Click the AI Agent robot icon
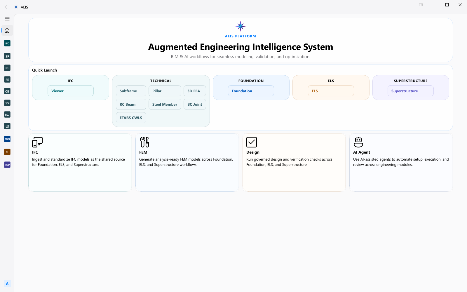Screen dimensions: 467x292 click(358, 142)
